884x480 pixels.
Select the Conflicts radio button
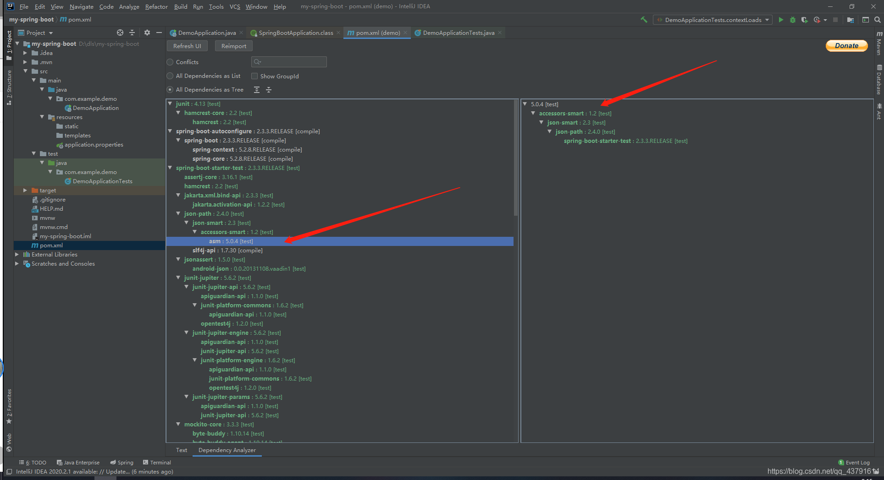pyautogui.click(x=170, y=62)
